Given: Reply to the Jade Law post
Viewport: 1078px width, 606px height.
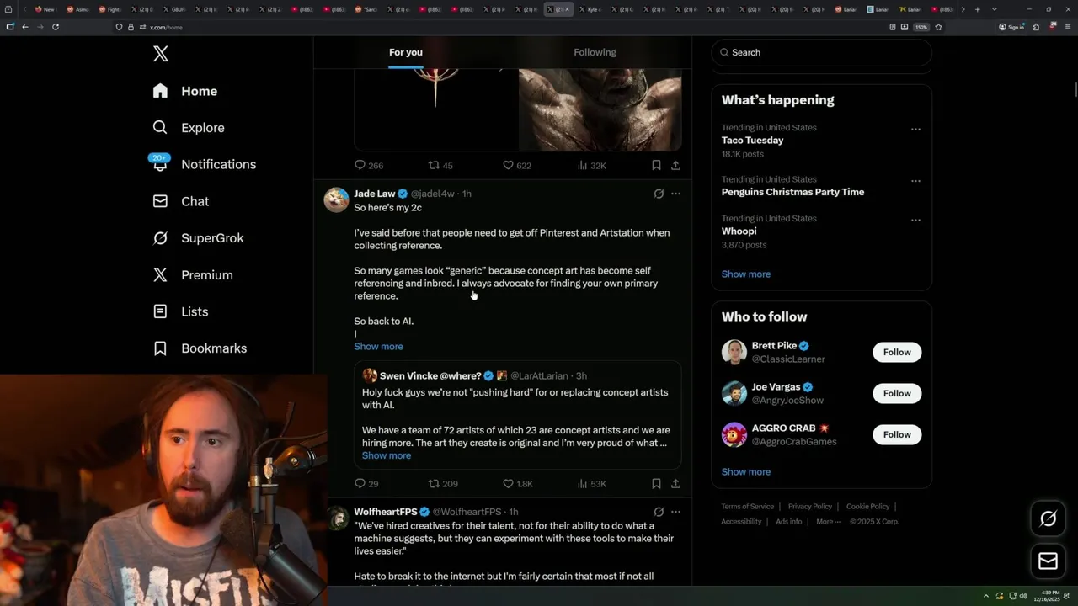Looking at the screenshot, I should [x=366, y=484].
